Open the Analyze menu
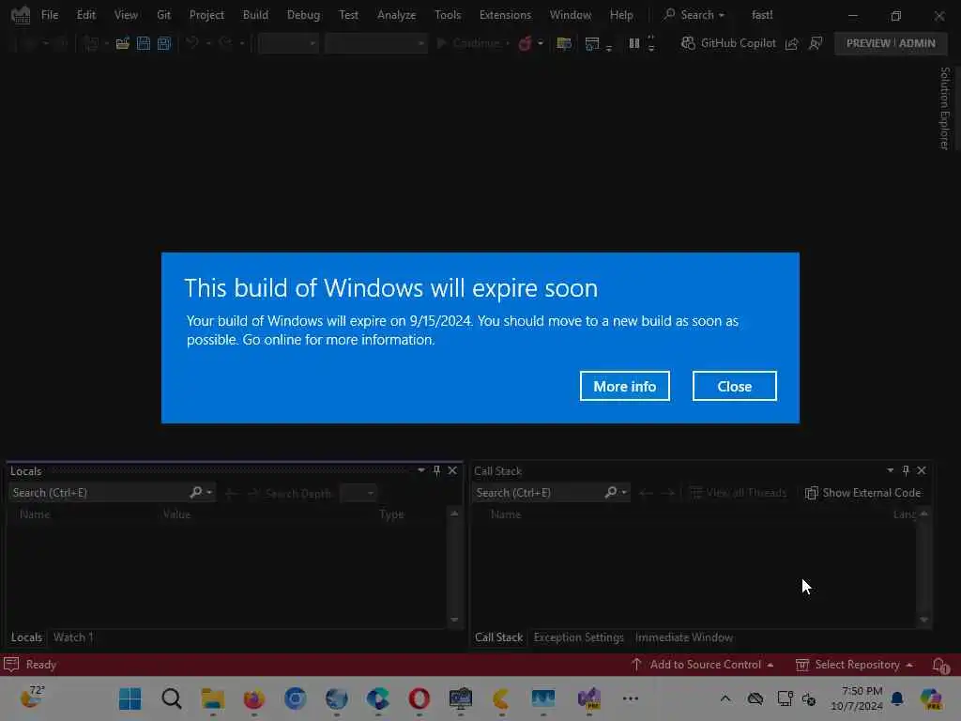The height and width of the screenshot is (721, 961). point(397,15)
